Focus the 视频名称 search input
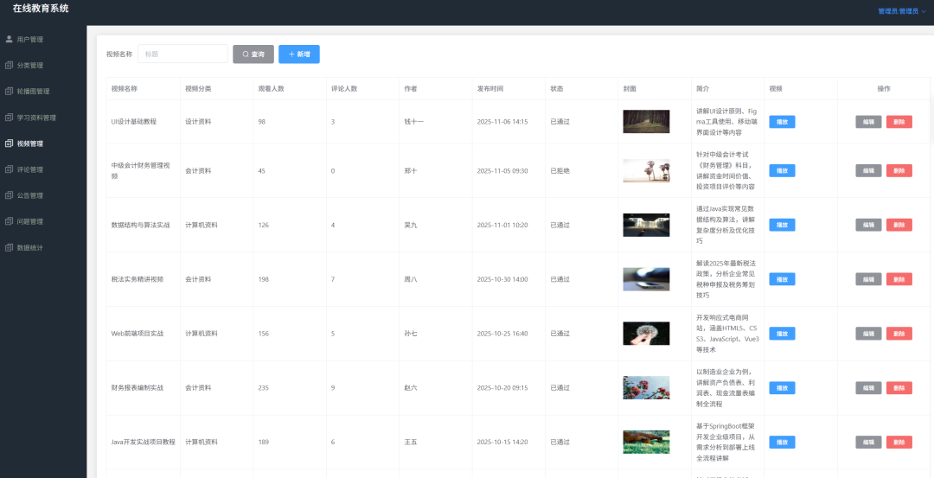Screen dimensions: 934x478 [182, 54]
